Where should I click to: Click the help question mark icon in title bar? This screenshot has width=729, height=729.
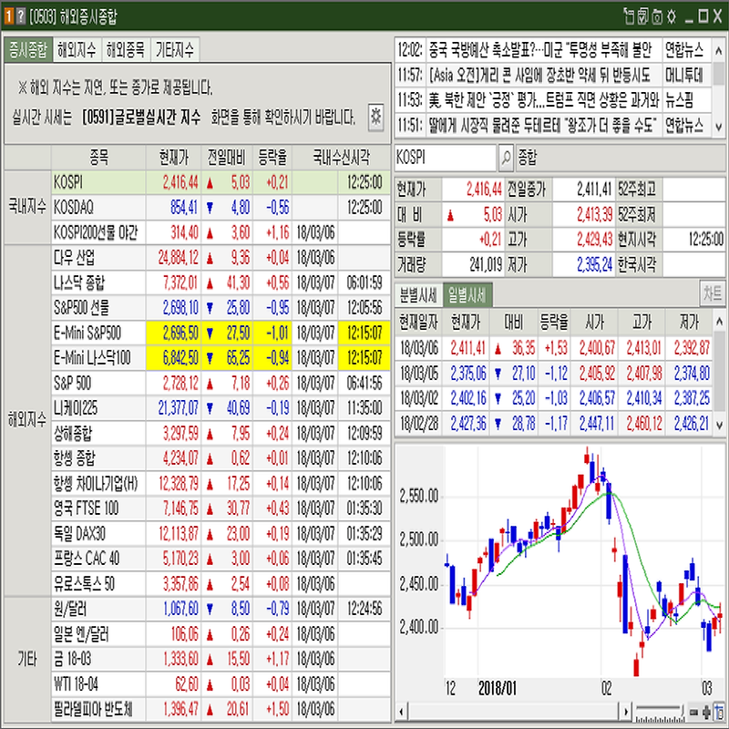click(x=20, y=16)
